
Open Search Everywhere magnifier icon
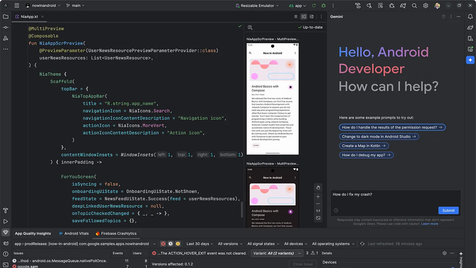(414, 5)
